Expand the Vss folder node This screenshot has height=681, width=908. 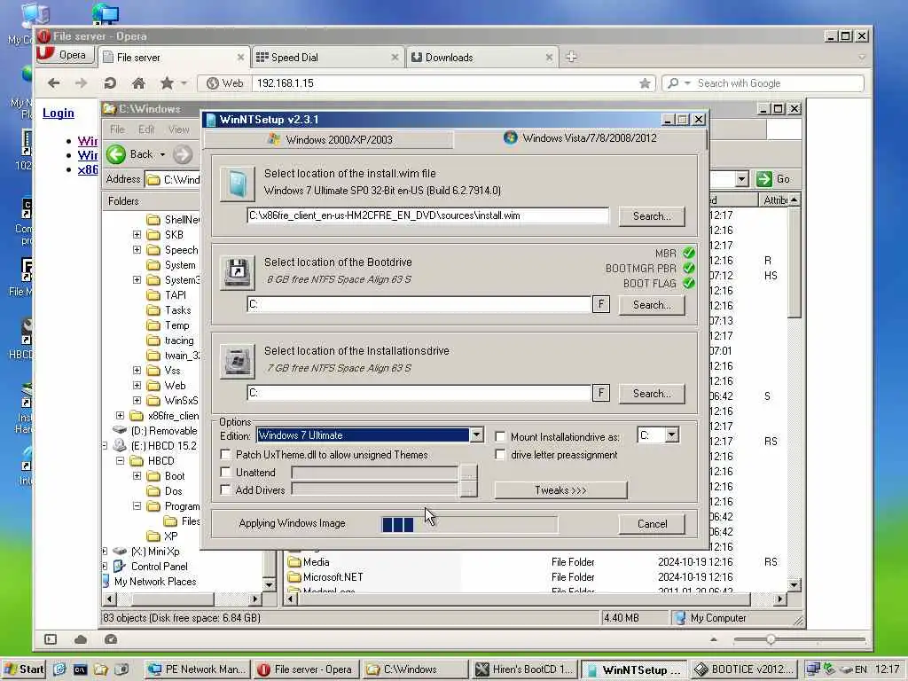point(137,370)
